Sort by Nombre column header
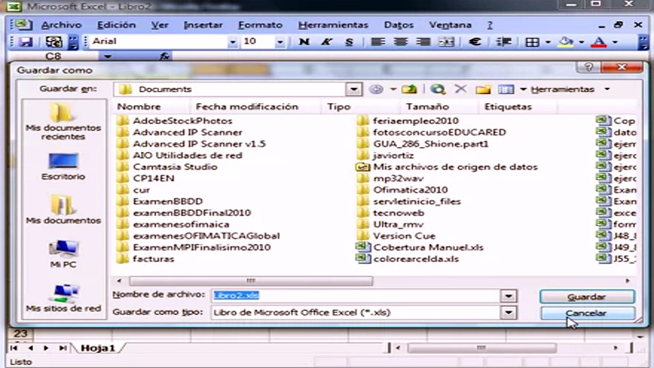 pos(152,107)
